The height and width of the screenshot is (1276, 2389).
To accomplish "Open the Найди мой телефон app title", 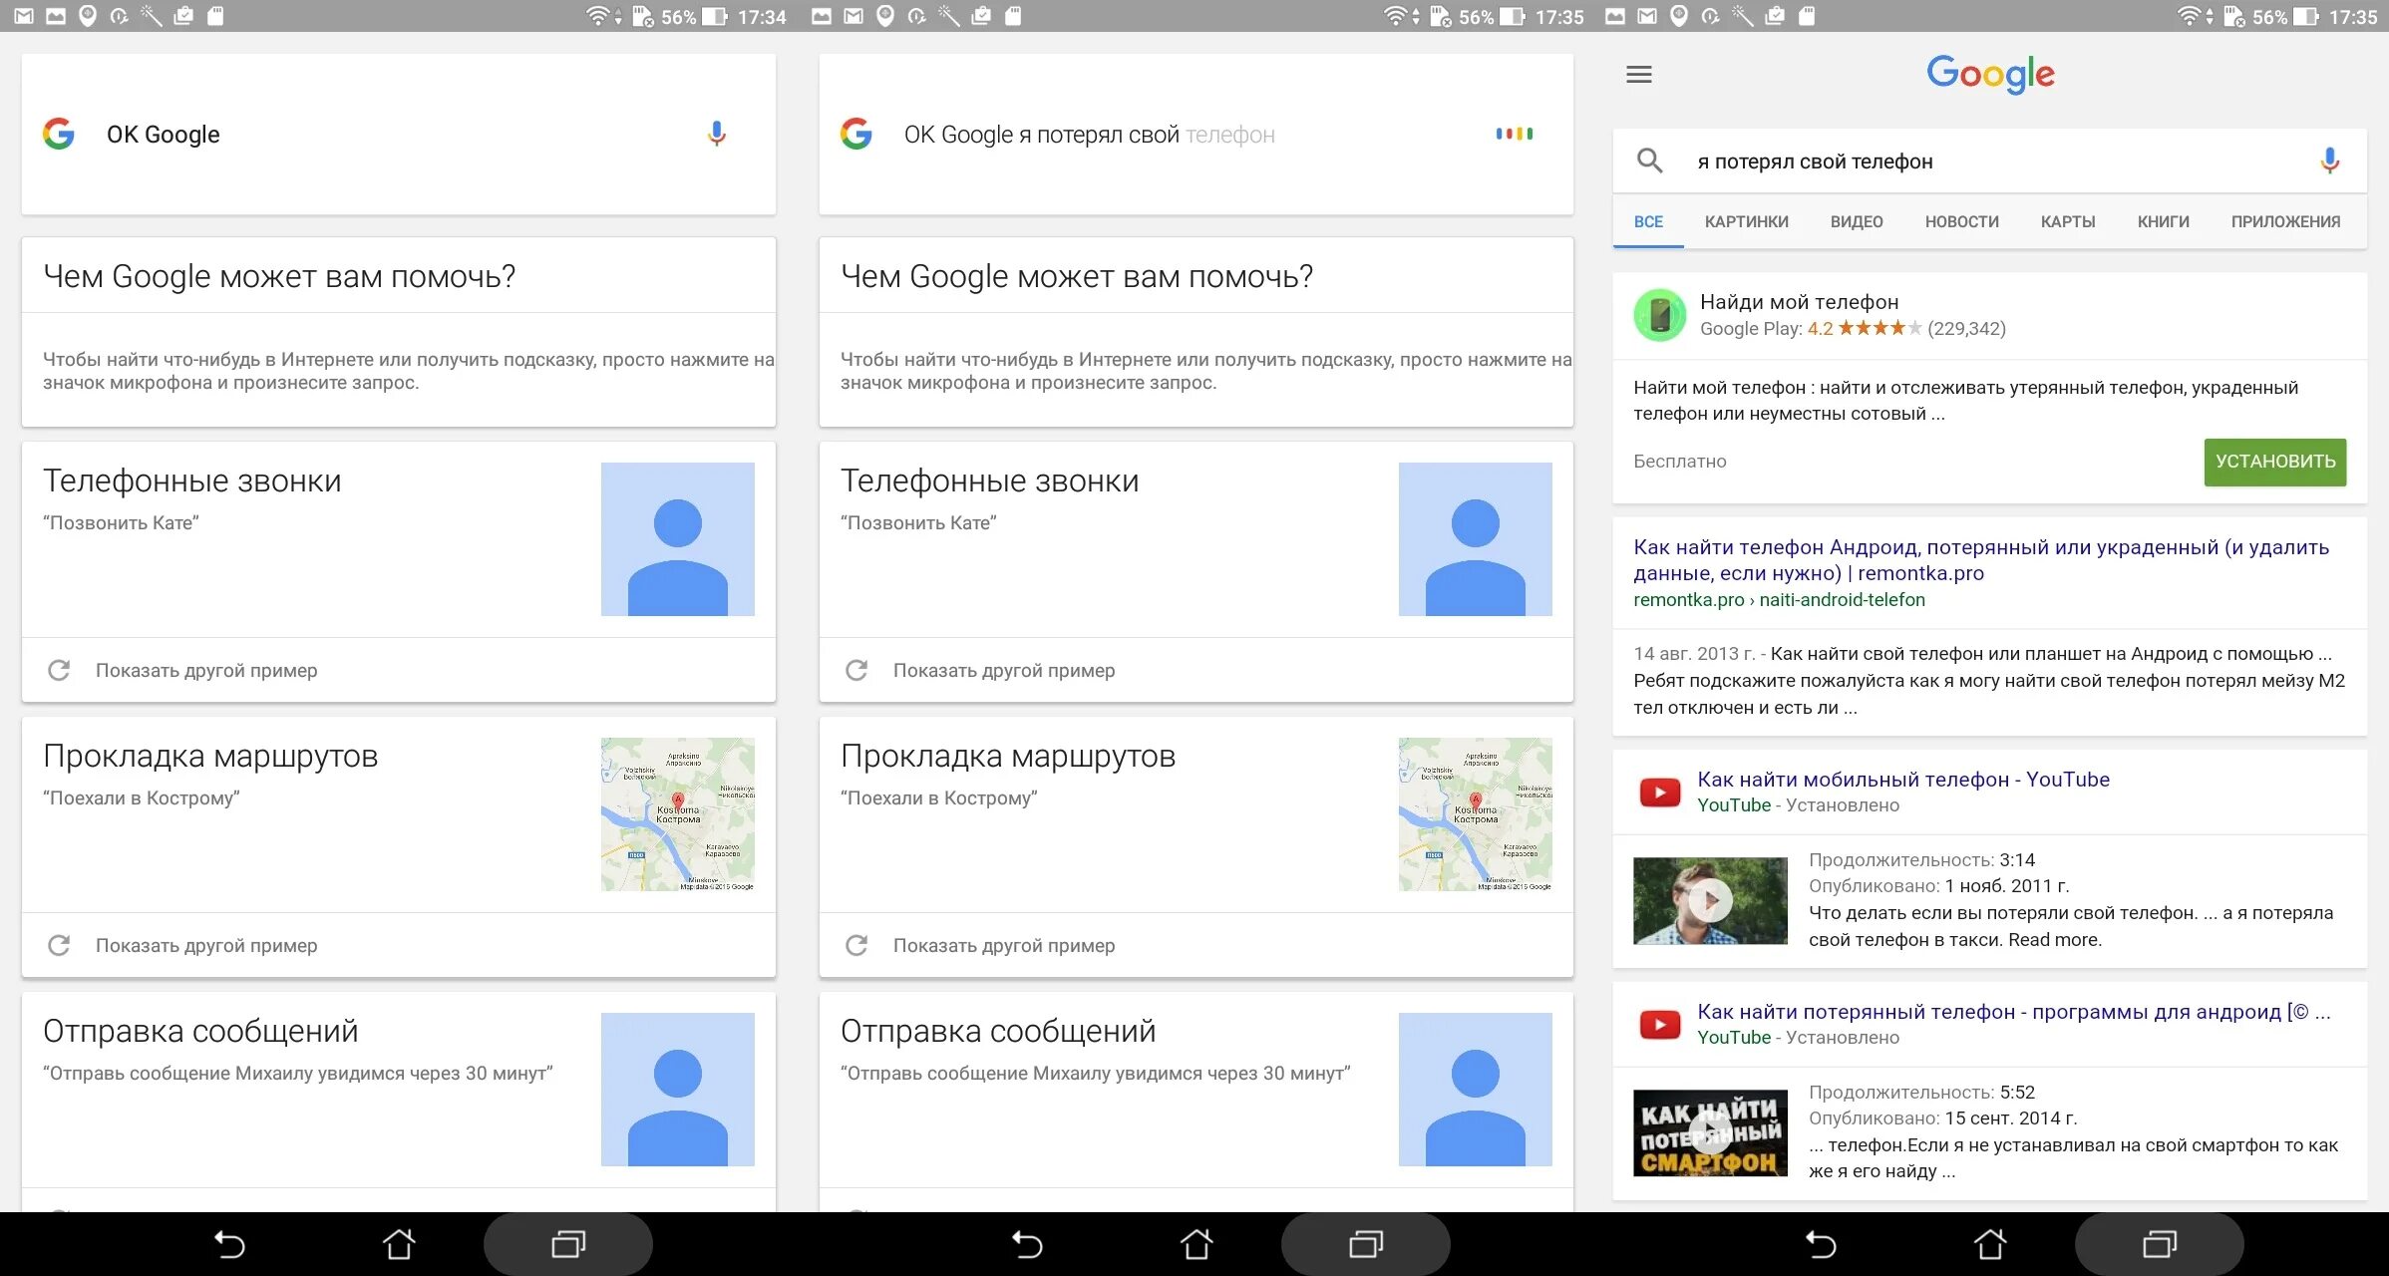I will 1799,302.
